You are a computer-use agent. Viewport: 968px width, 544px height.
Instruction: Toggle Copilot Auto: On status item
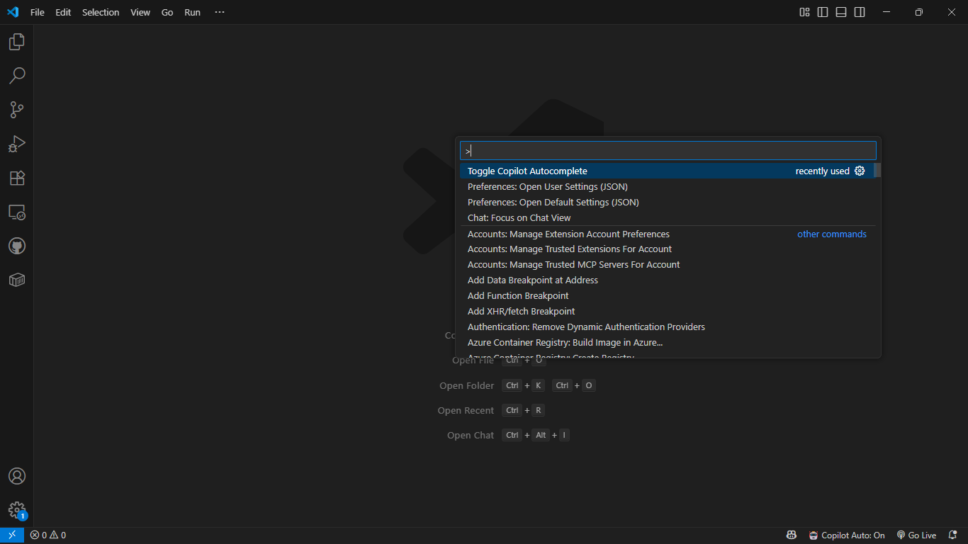coord(848,535)
